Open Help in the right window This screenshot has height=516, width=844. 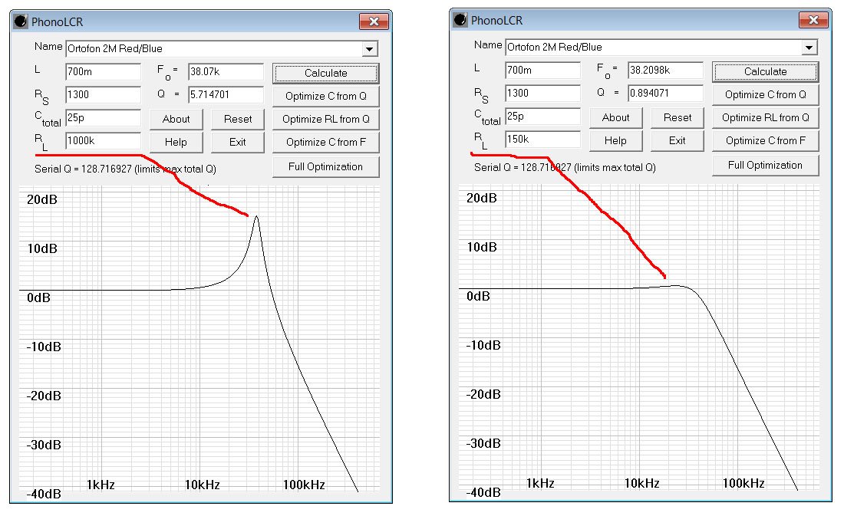pyautogui.click(x=616, y=141)
